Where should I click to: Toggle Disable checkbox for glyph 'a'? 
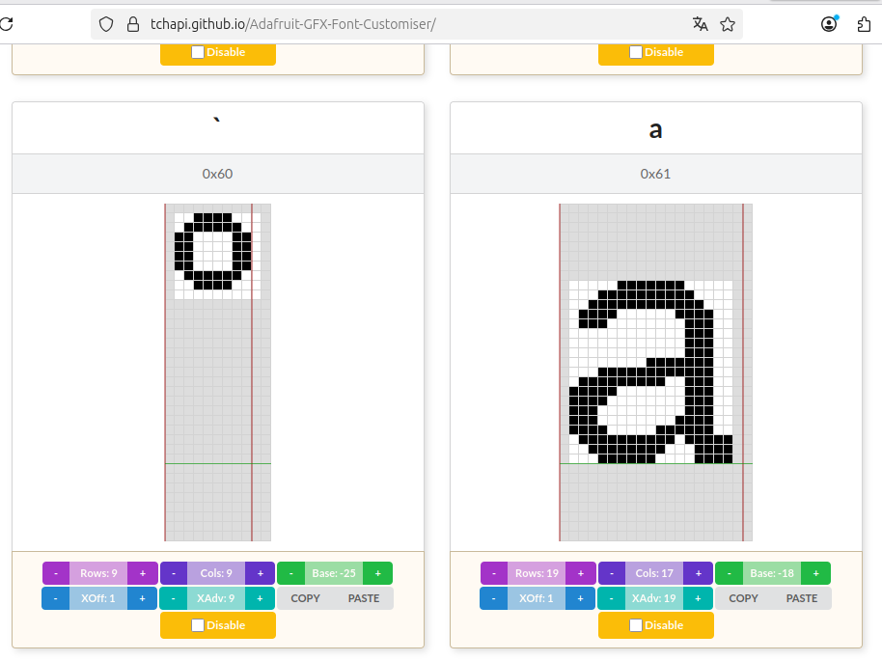pos(636,625)
